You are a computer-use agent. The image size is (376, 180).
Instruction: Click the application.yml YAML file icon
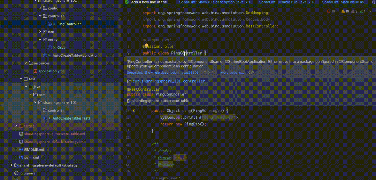pos(35,71)
